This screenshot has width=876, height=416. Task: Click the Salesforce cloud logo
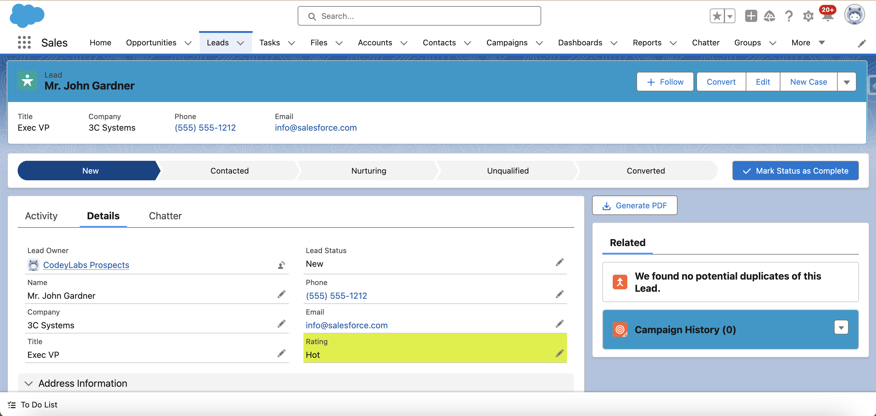point(27,16)
